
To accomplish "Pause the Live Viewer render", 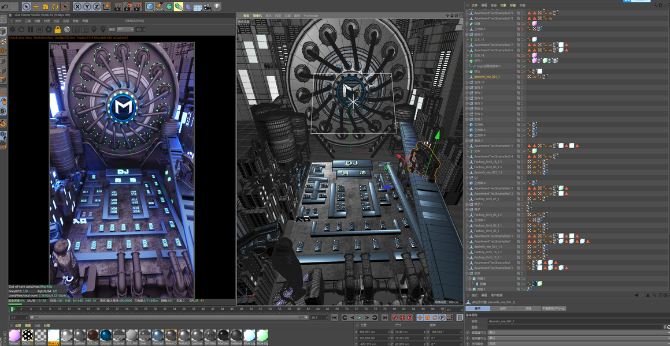I will click(30, 29).
